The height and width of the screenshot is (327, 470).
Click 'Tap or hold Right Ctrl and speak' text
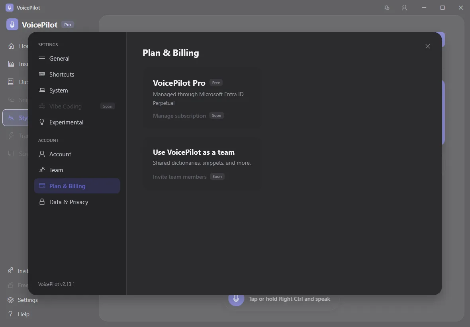289,299
